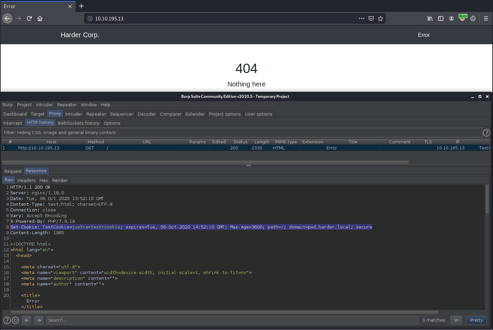Image resolution: width=493 pixels, height=330 pixels.
Task: Bookmark this page with star icon
Action: pos(380,18)
